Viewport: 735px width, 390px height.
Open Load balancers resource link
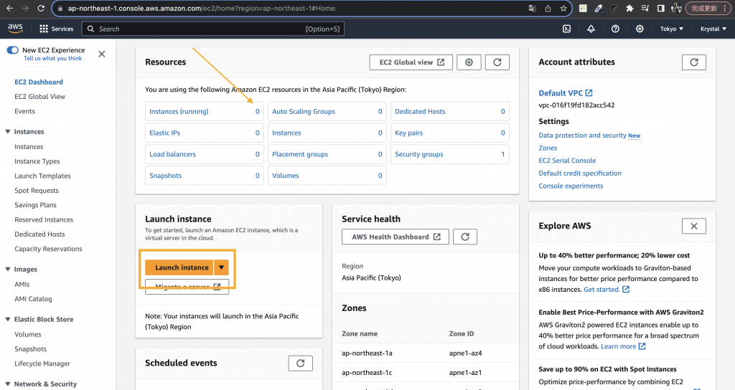[x=172, y=154]
